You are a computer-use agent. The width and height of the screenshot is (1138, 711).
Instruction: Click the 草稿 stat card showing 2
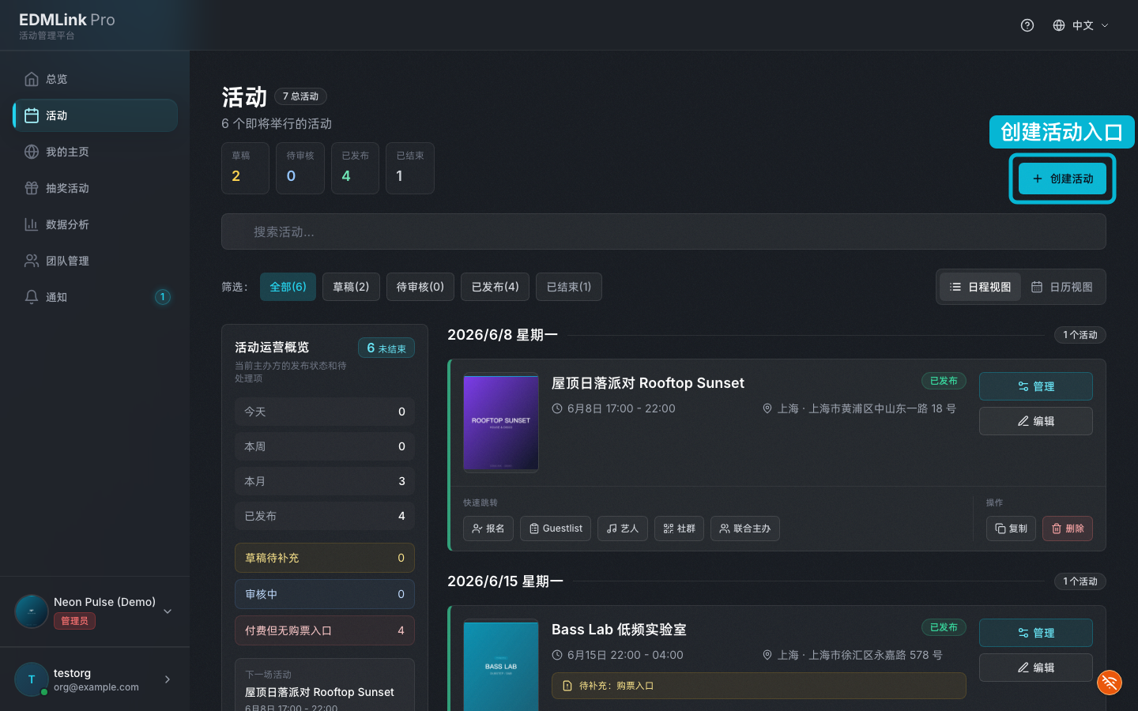[x=245, y=167]
